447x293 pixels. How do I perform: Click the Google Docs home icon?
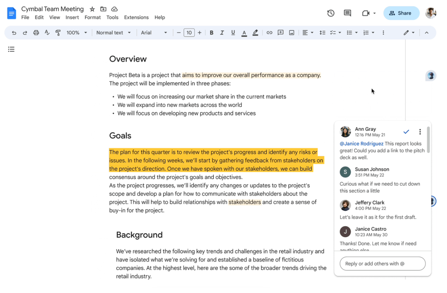tap(11, 13)
